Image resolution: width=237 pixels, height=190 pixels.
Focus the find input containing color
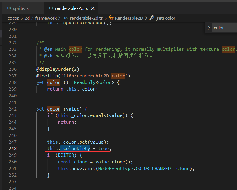click(x=224, y=28)
